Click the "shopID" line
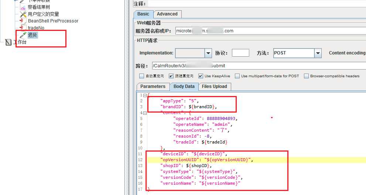The width and height of the screenshot is (366, 195). pos(186,166)
